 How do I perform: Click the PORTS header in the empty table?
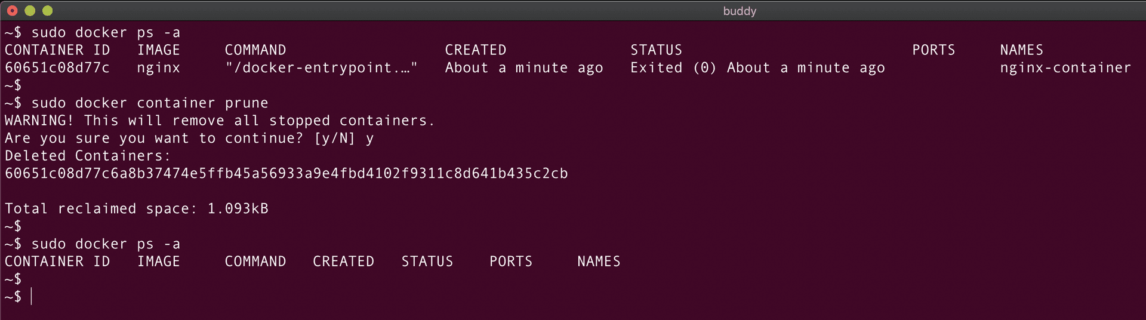(510, 261)
